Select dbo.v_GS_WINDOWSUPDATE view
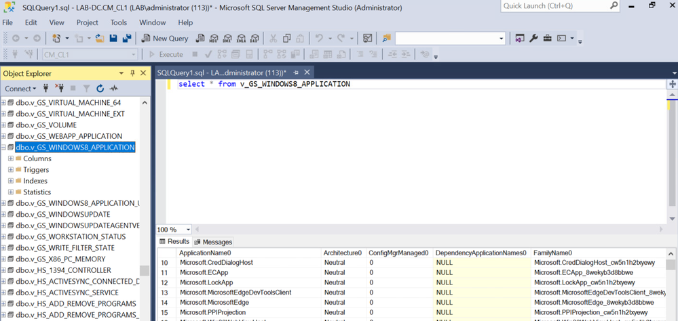This screenshot has width=678, height=321. pos(62,215)
